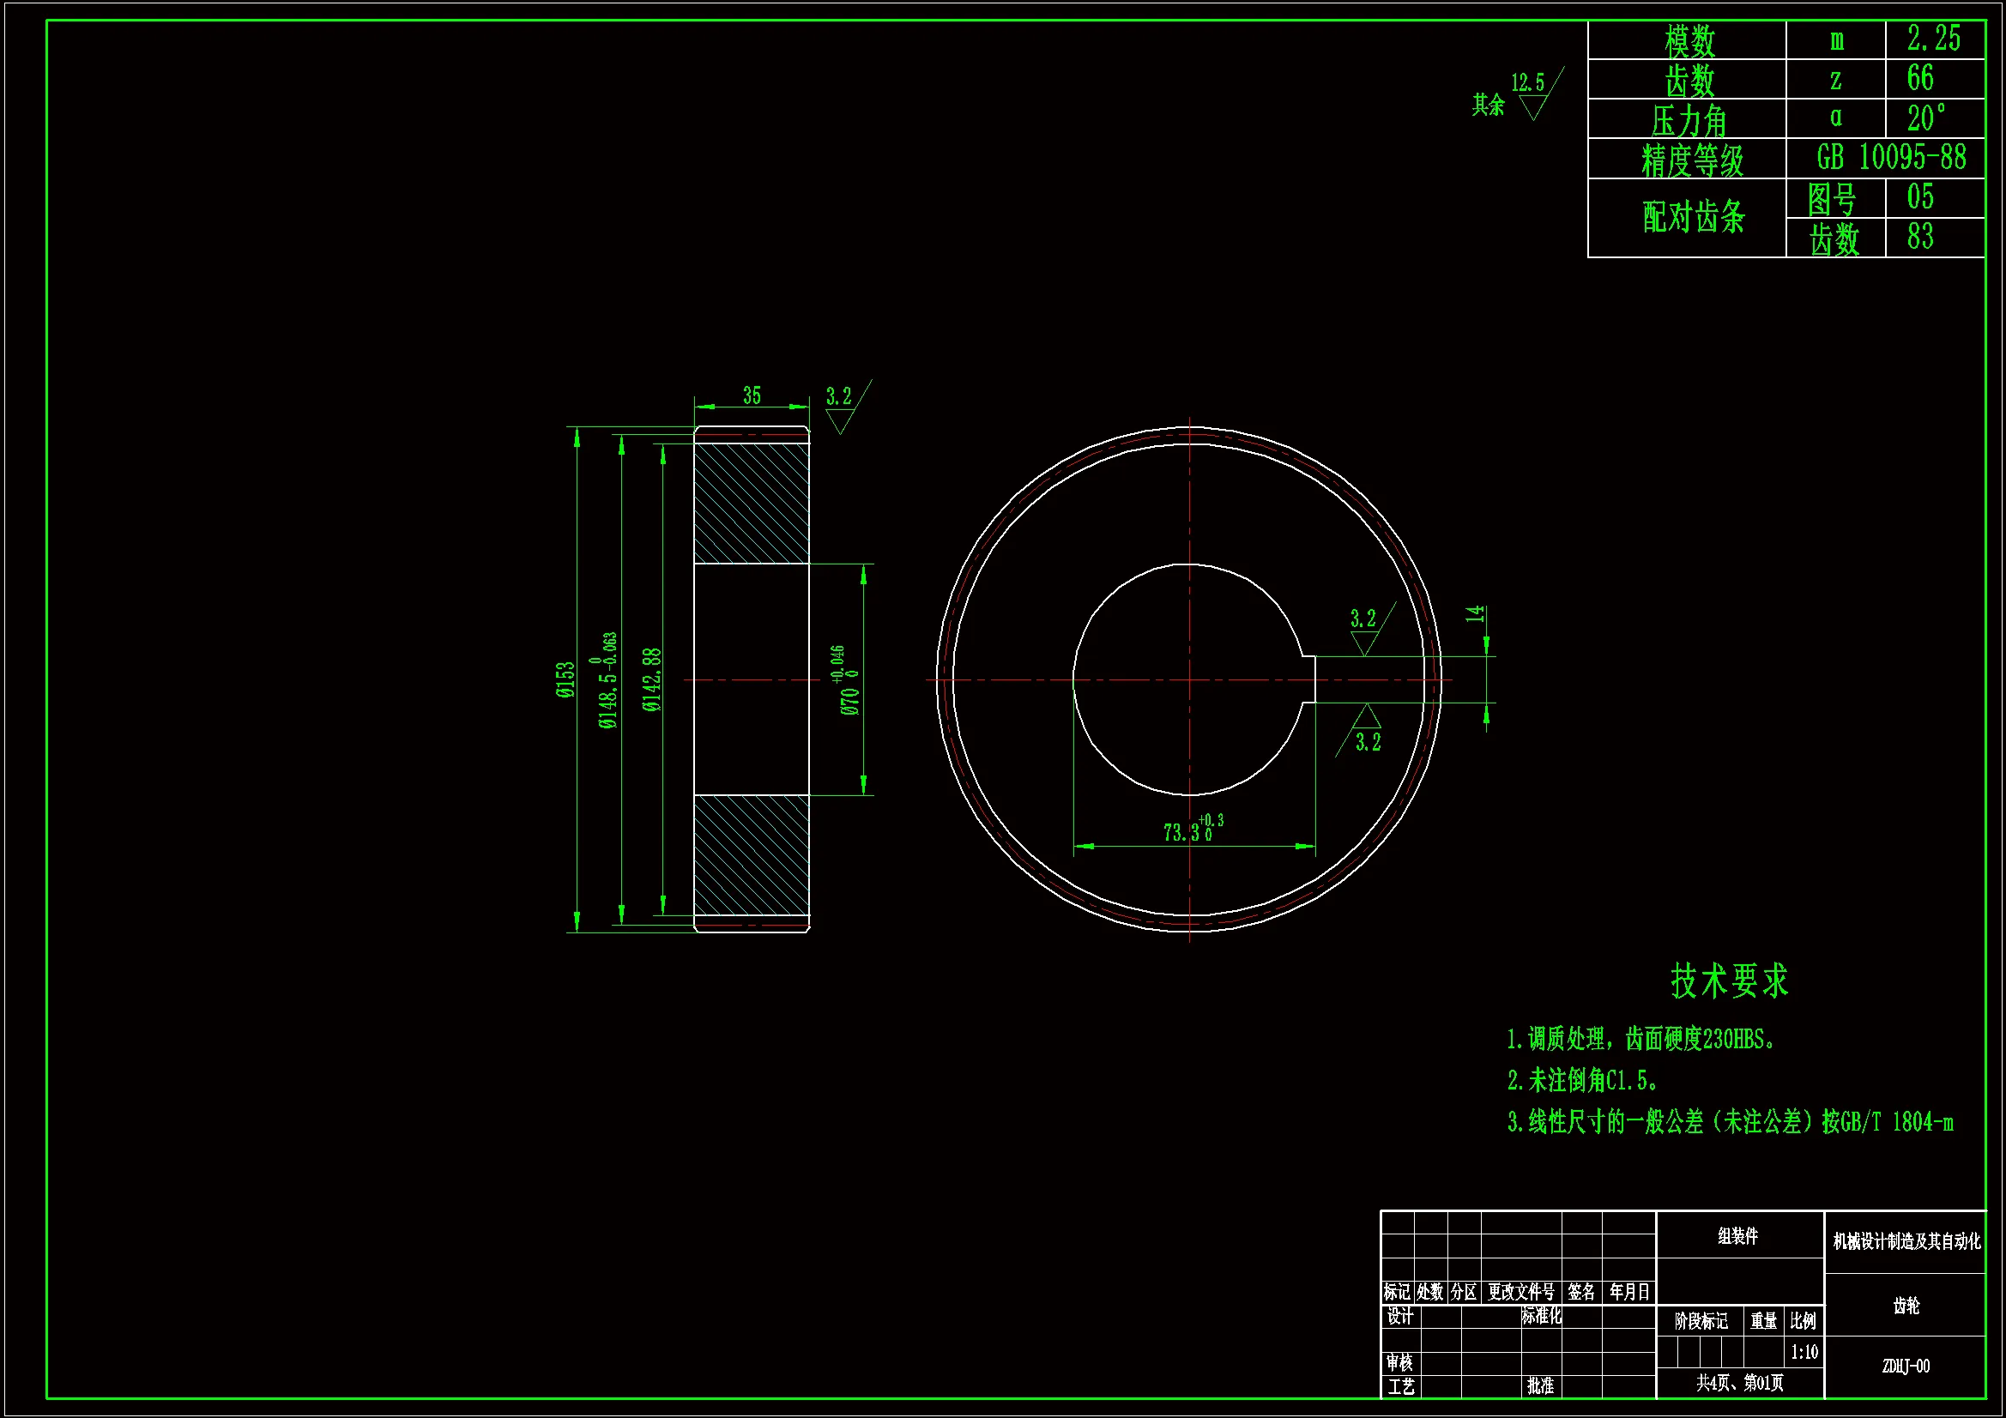Image resolution: width=2006 pixels, height=1418 pixels.
Task: Click the Ø142.88 dimension text
Action: 652,679
